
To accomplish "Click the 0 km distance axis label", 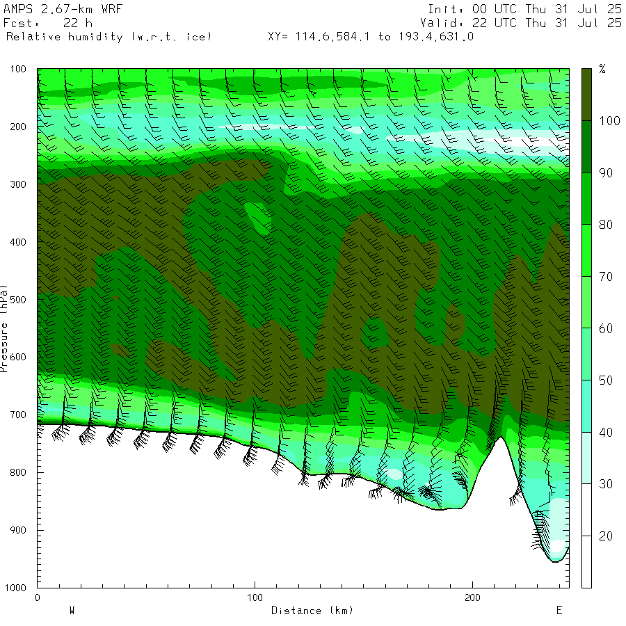I will tap(38, 597).
